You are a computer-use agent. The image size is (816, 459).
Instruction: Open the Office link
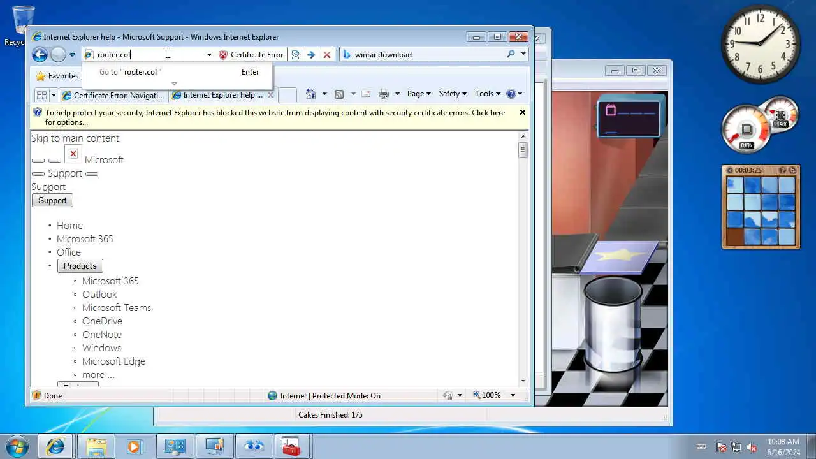click(x=69, y=252)
